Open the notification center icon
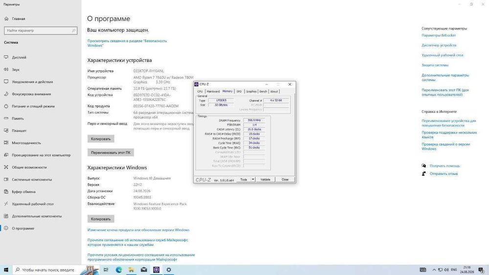Image resolution: width=489 pixels, height=275 pixels. point(482,270)
